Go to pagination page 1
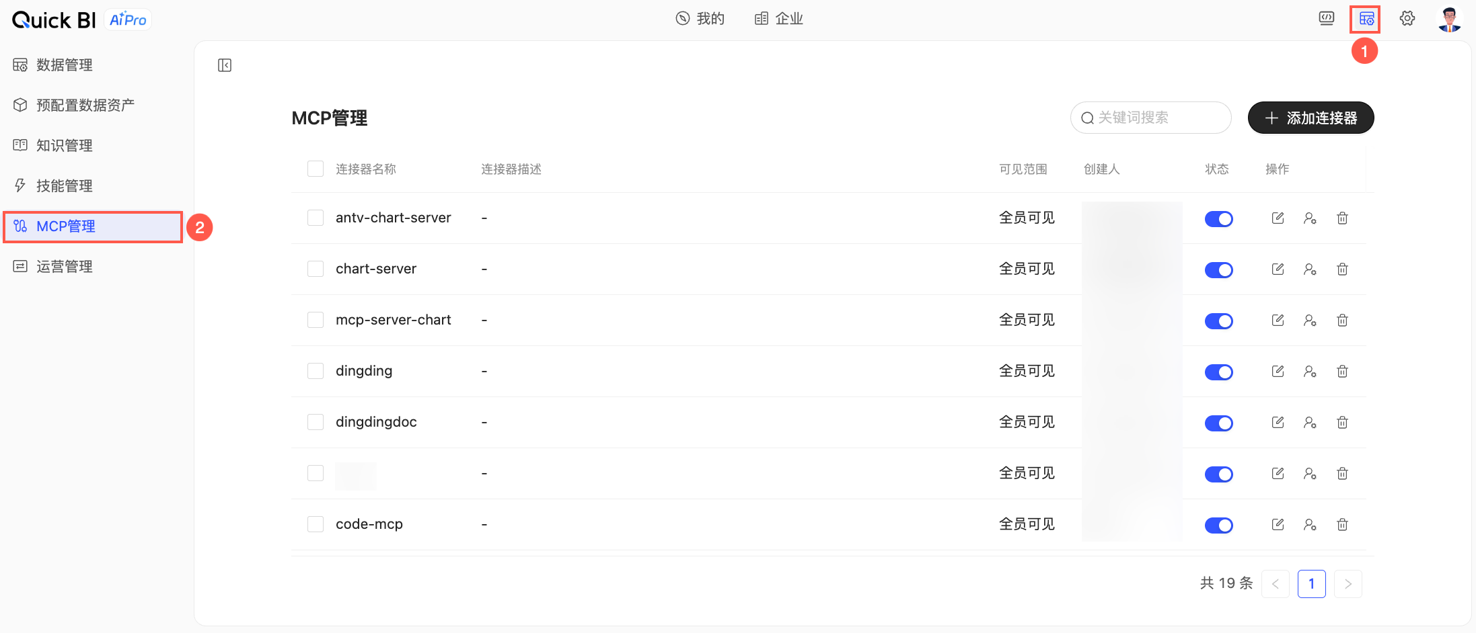The height and width of the screenshot is (633, 1476). (1311, 584)
